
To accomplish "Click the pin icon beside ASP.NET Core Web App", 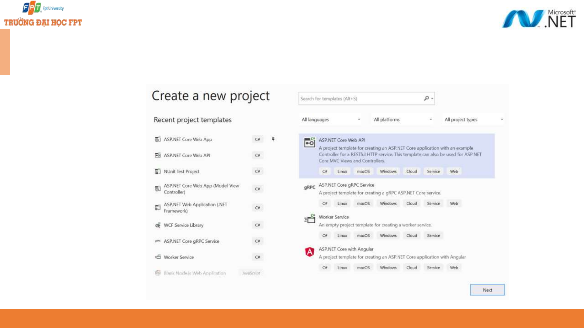I will [273, 139].
